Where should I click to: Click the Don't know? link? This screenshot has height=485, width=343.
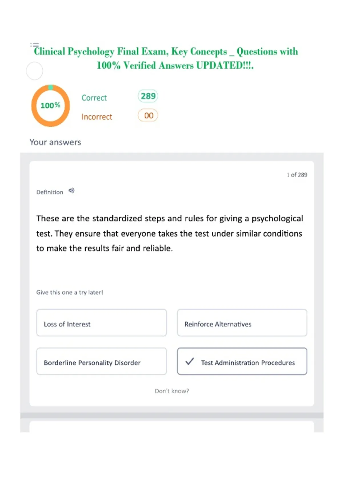pyautogui.click(x=172, y=391)
